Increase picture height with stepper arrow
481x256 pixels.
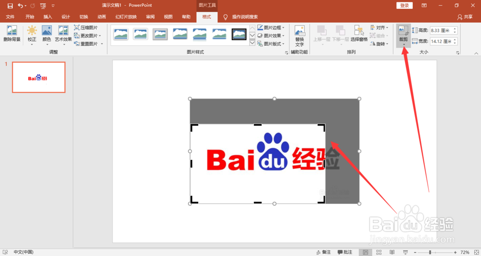click(x=455, y=29)
